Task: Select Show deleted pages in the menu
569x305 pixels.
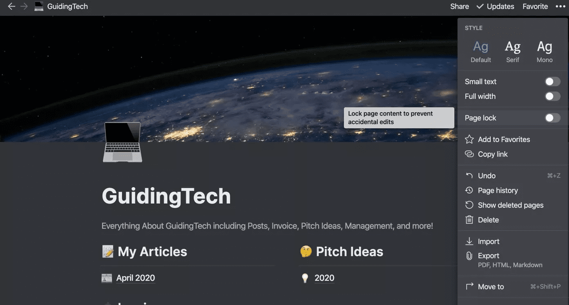Action: click(x=511, y=205)
